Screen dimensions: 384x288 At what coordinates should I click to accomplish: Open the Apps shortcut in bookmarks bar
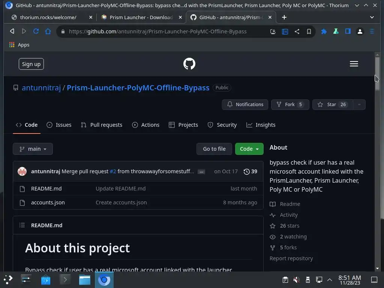coord(19,45)
